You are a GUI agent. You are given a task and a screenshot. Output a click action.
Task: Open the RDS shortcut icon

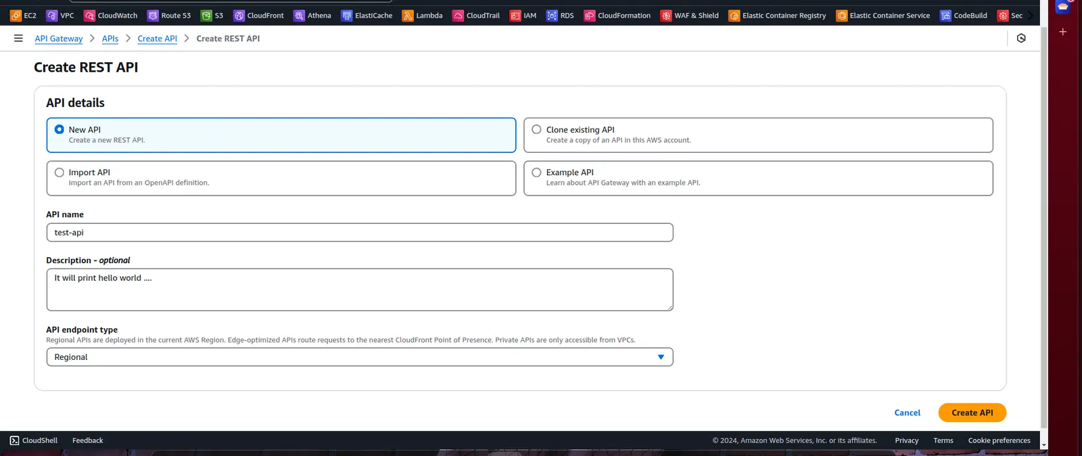click(x=552, y=16)
